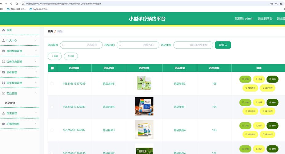The height and width of the screenshot is (154, 285).
Task: Open the 药品类型 select dropdown
Action: point(193,45)
